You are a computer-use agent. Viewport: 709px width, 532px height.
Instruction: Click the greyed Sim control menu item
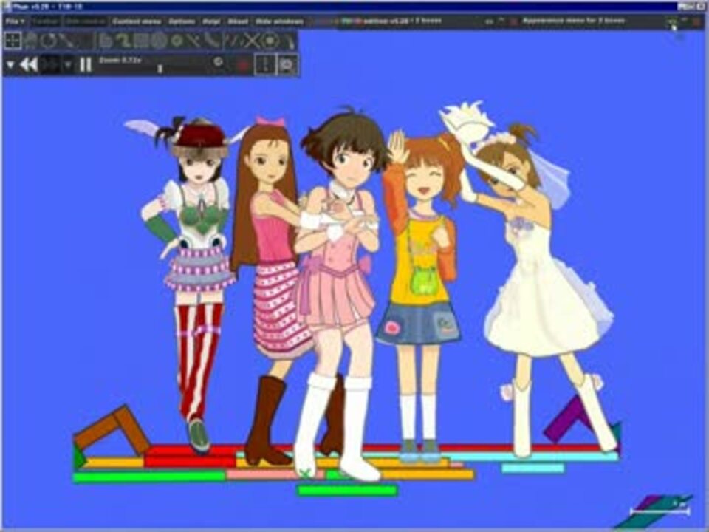coord(85,21)
